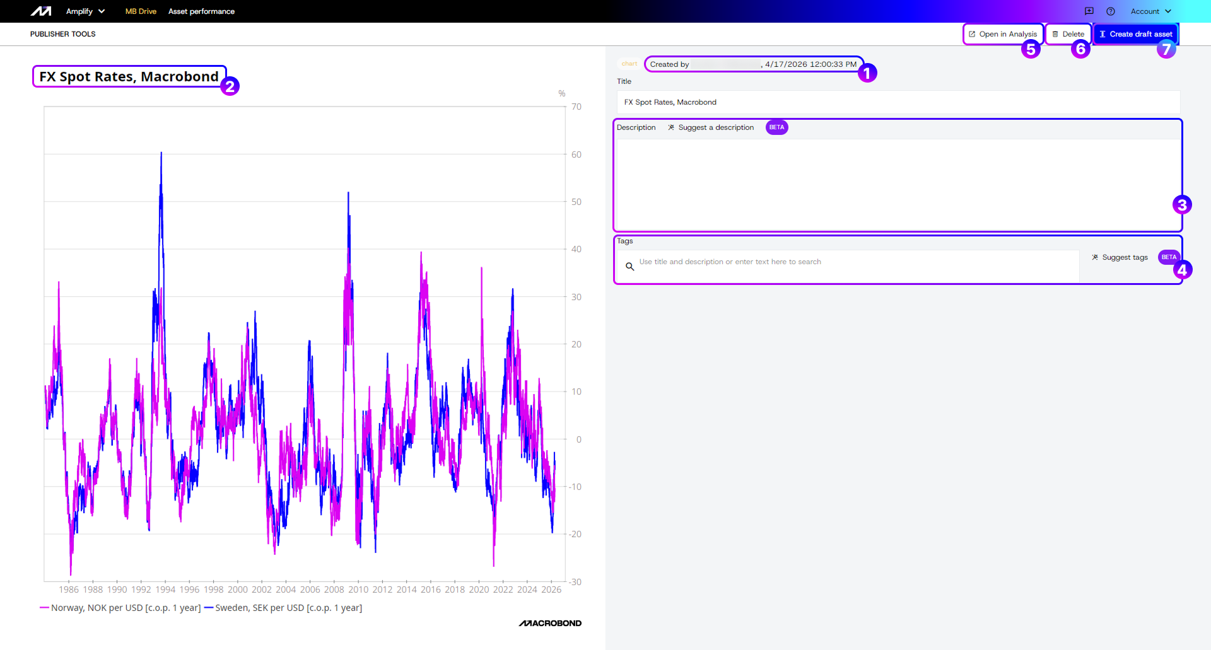Viewport: 1211px width, 650px height.
Task: Click the Macrobond logo in the top bar
Action: point(41,11)
